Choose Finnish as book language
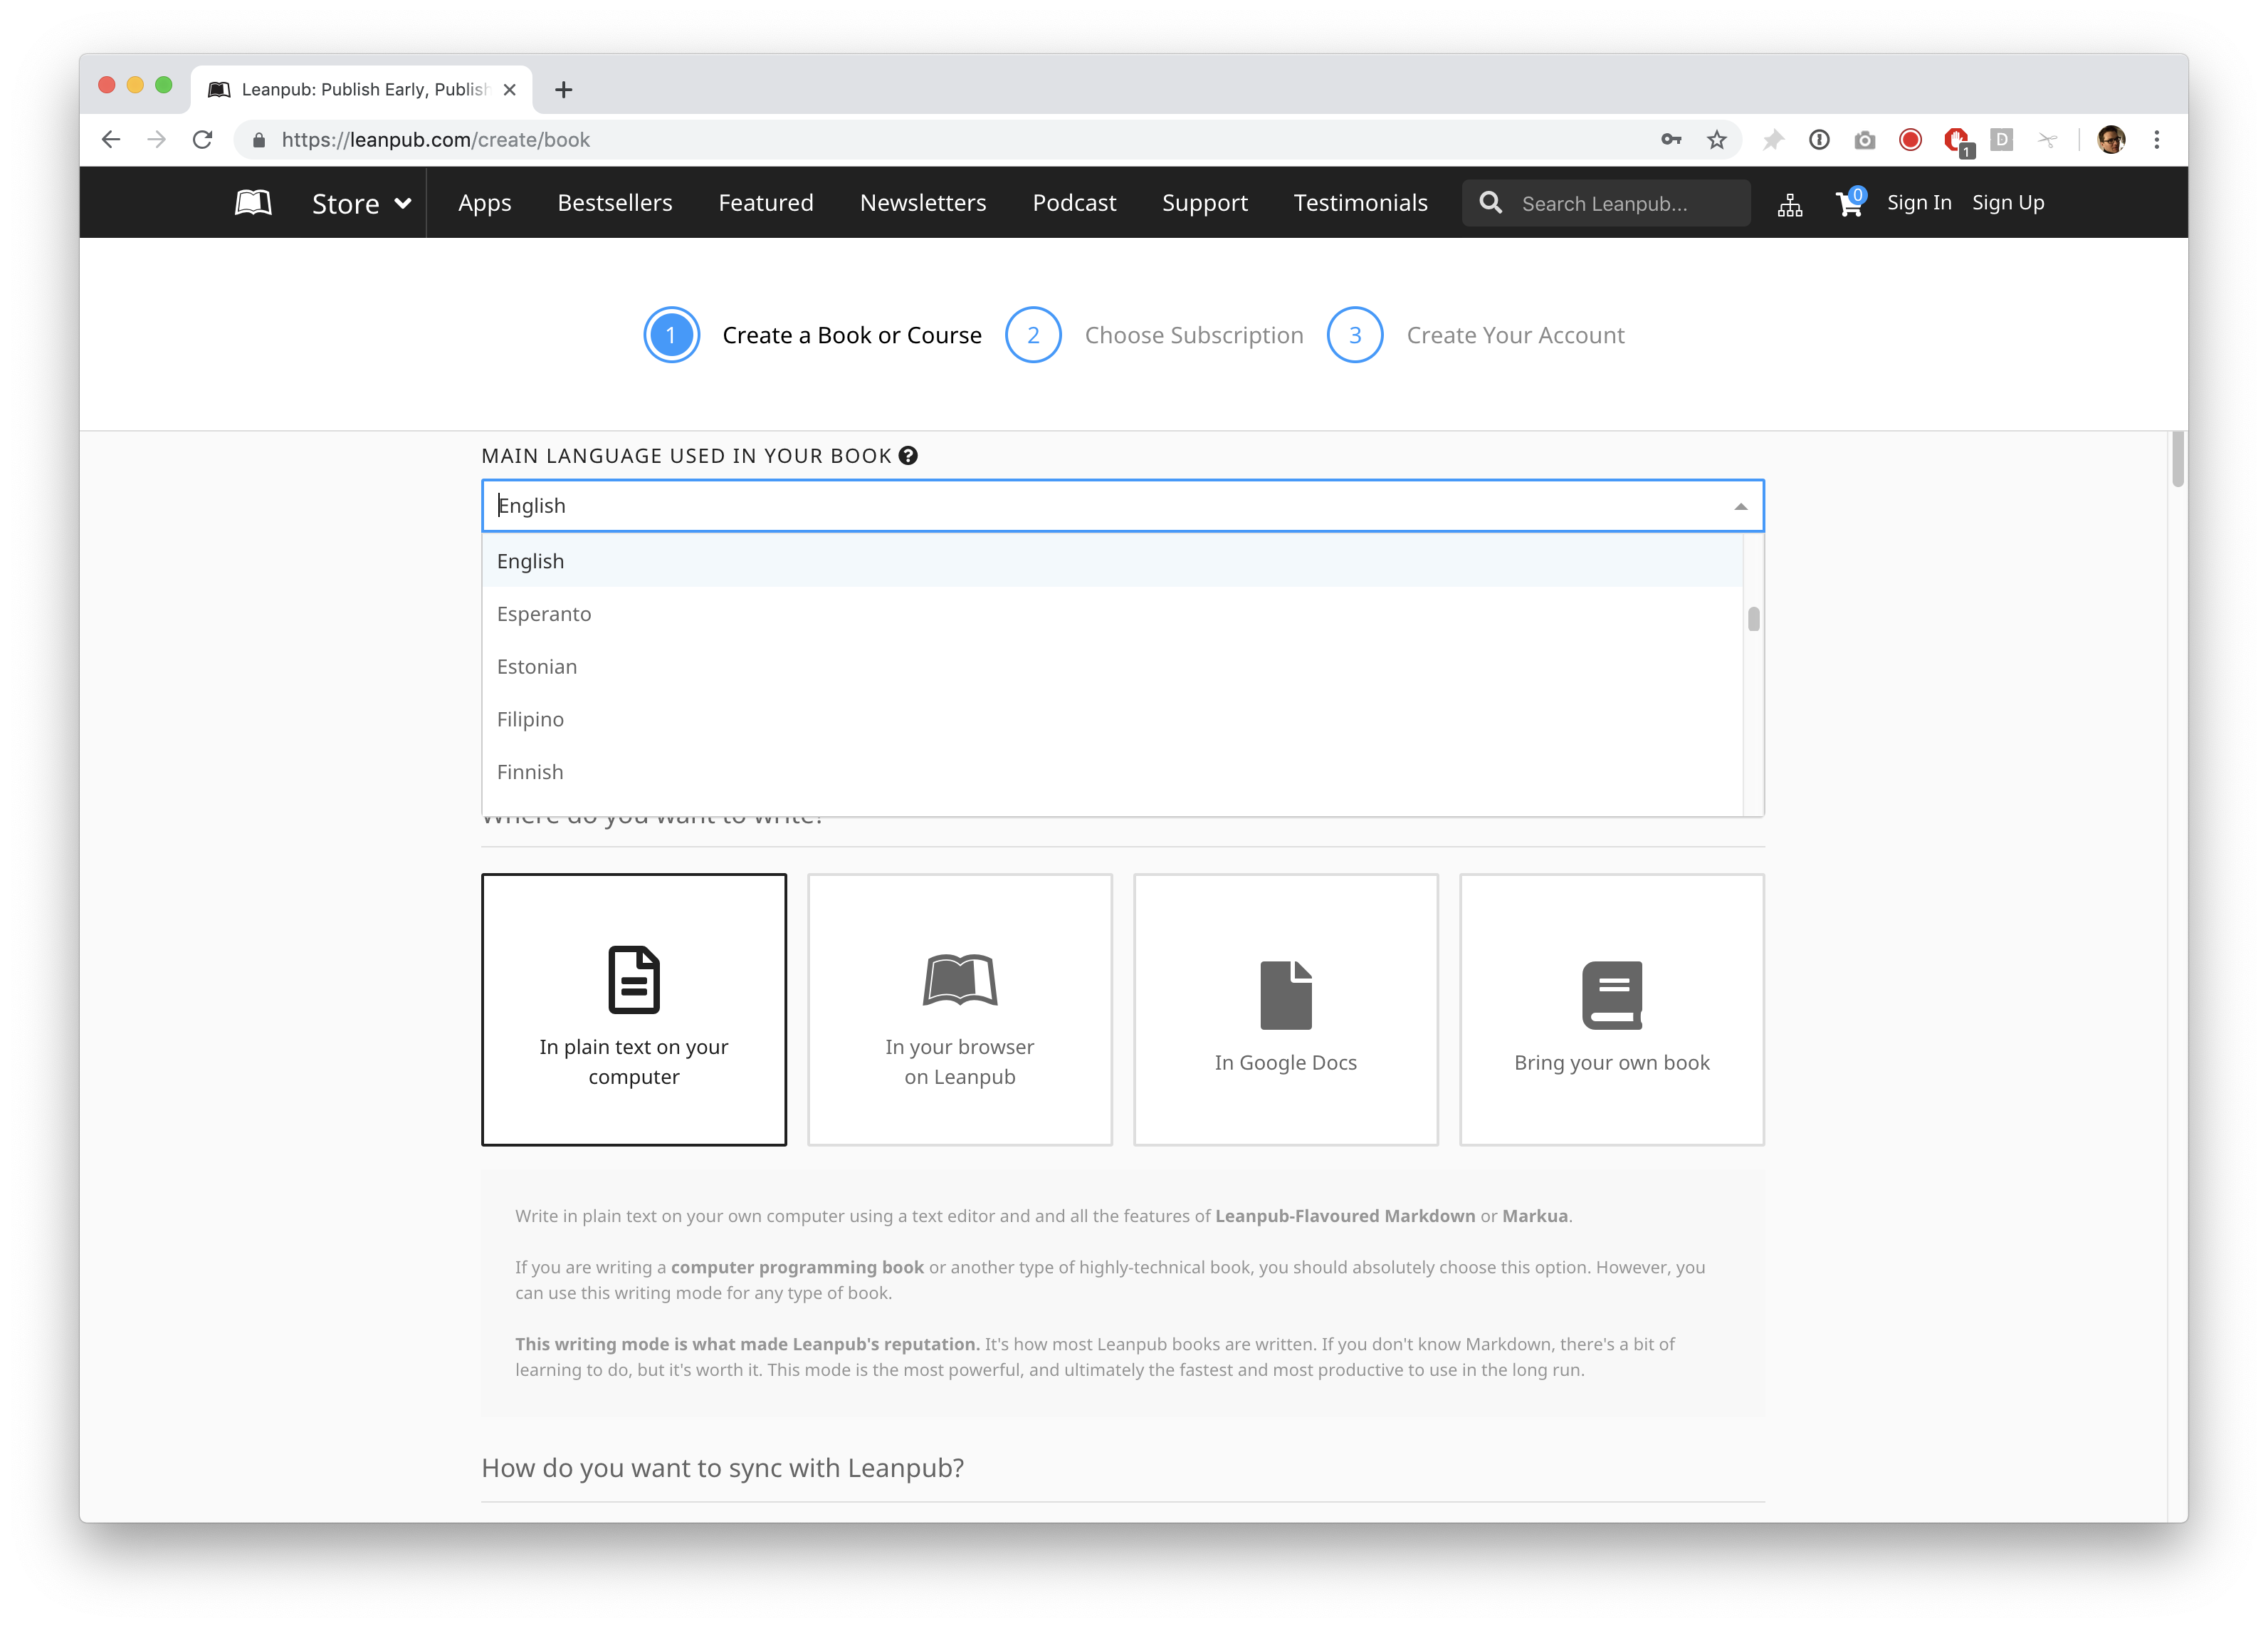2268x1628 pixels. [x=1112, y=773]
